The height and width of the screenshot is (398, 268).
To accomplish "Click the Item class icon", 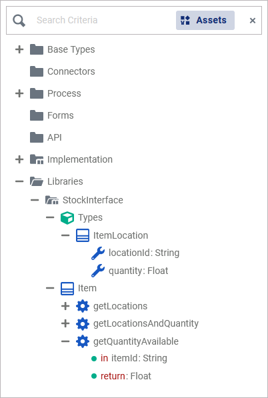I will pos(67,289).
